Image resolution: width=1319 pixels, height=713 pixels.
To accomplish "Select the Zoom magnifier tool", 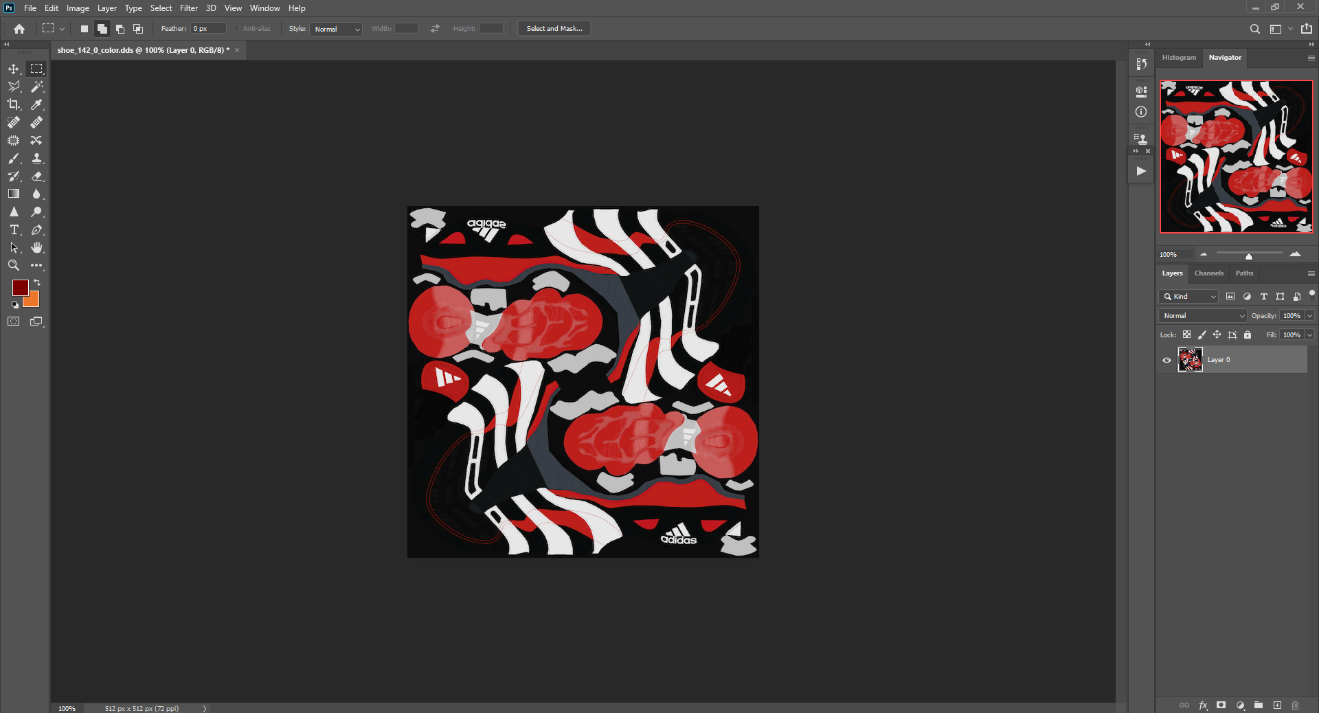I will (14, 265).
